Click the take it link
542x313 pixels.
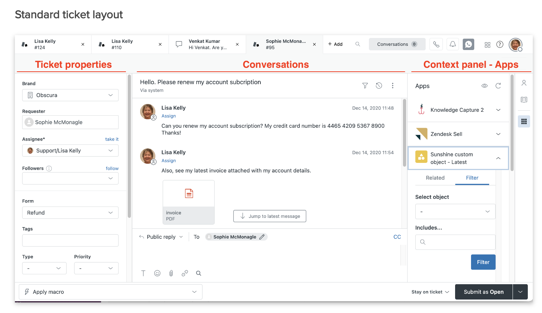[x=112, y=139]
